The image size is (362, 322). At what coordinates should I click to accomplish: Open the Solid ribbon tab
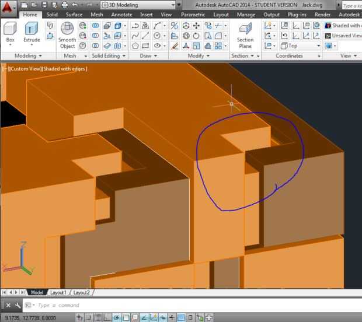pyautogui.click(x=52, y=15)
